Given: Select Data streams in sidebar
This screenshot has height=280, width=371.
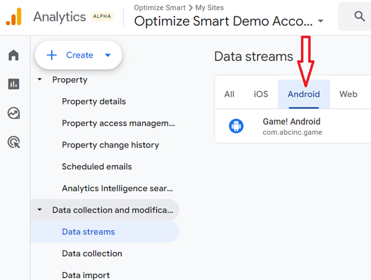Looking at the screenshot, I should (105, 232).
